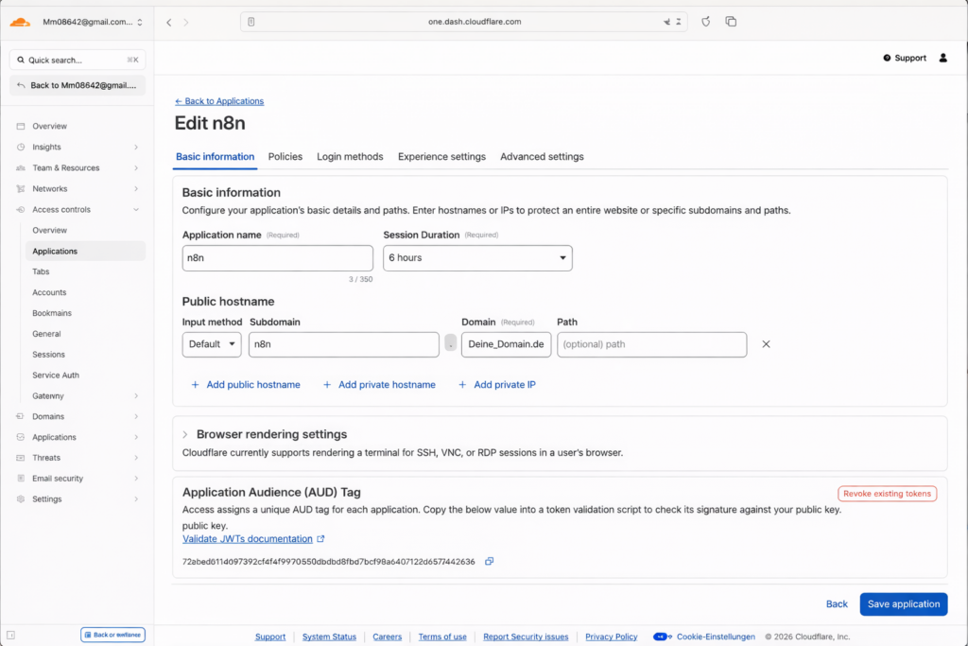Go back to Applications link

(x=219, y=101)
